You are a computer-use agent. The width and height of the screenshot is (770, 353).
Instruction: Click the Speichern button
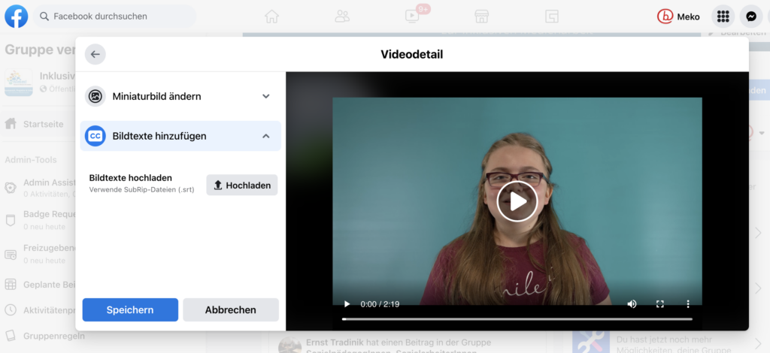[x=130, y=310]
